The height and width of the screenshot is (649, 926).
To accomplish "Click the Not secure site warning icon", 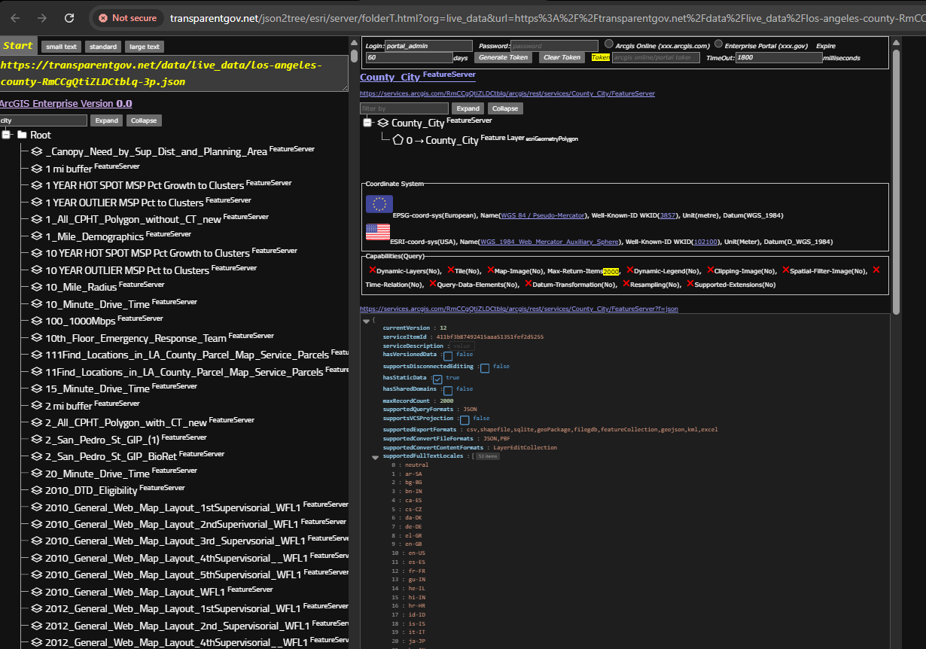I will (103, 17).
